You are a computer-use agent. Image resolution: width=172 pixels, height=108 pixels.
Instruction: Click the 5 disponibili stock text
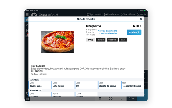pyautogui.click(x=91, y=30)
